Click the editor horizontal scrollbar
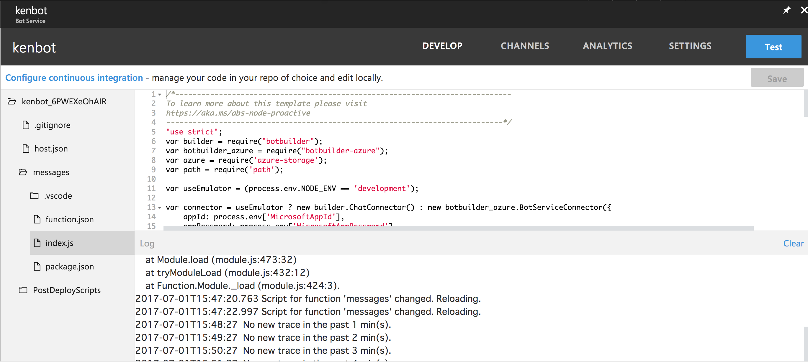This screenshot has height=362, width=808. [x=458, y=228]
